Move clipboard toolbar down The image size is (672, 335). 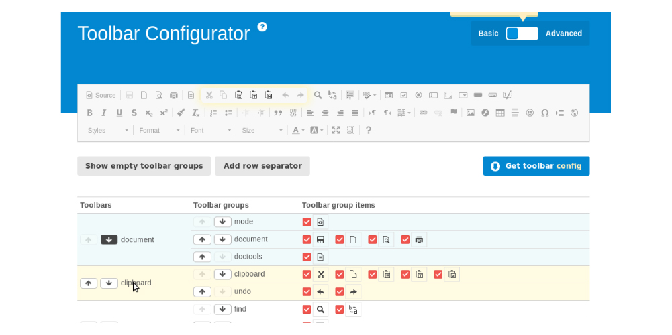[109, 283]
